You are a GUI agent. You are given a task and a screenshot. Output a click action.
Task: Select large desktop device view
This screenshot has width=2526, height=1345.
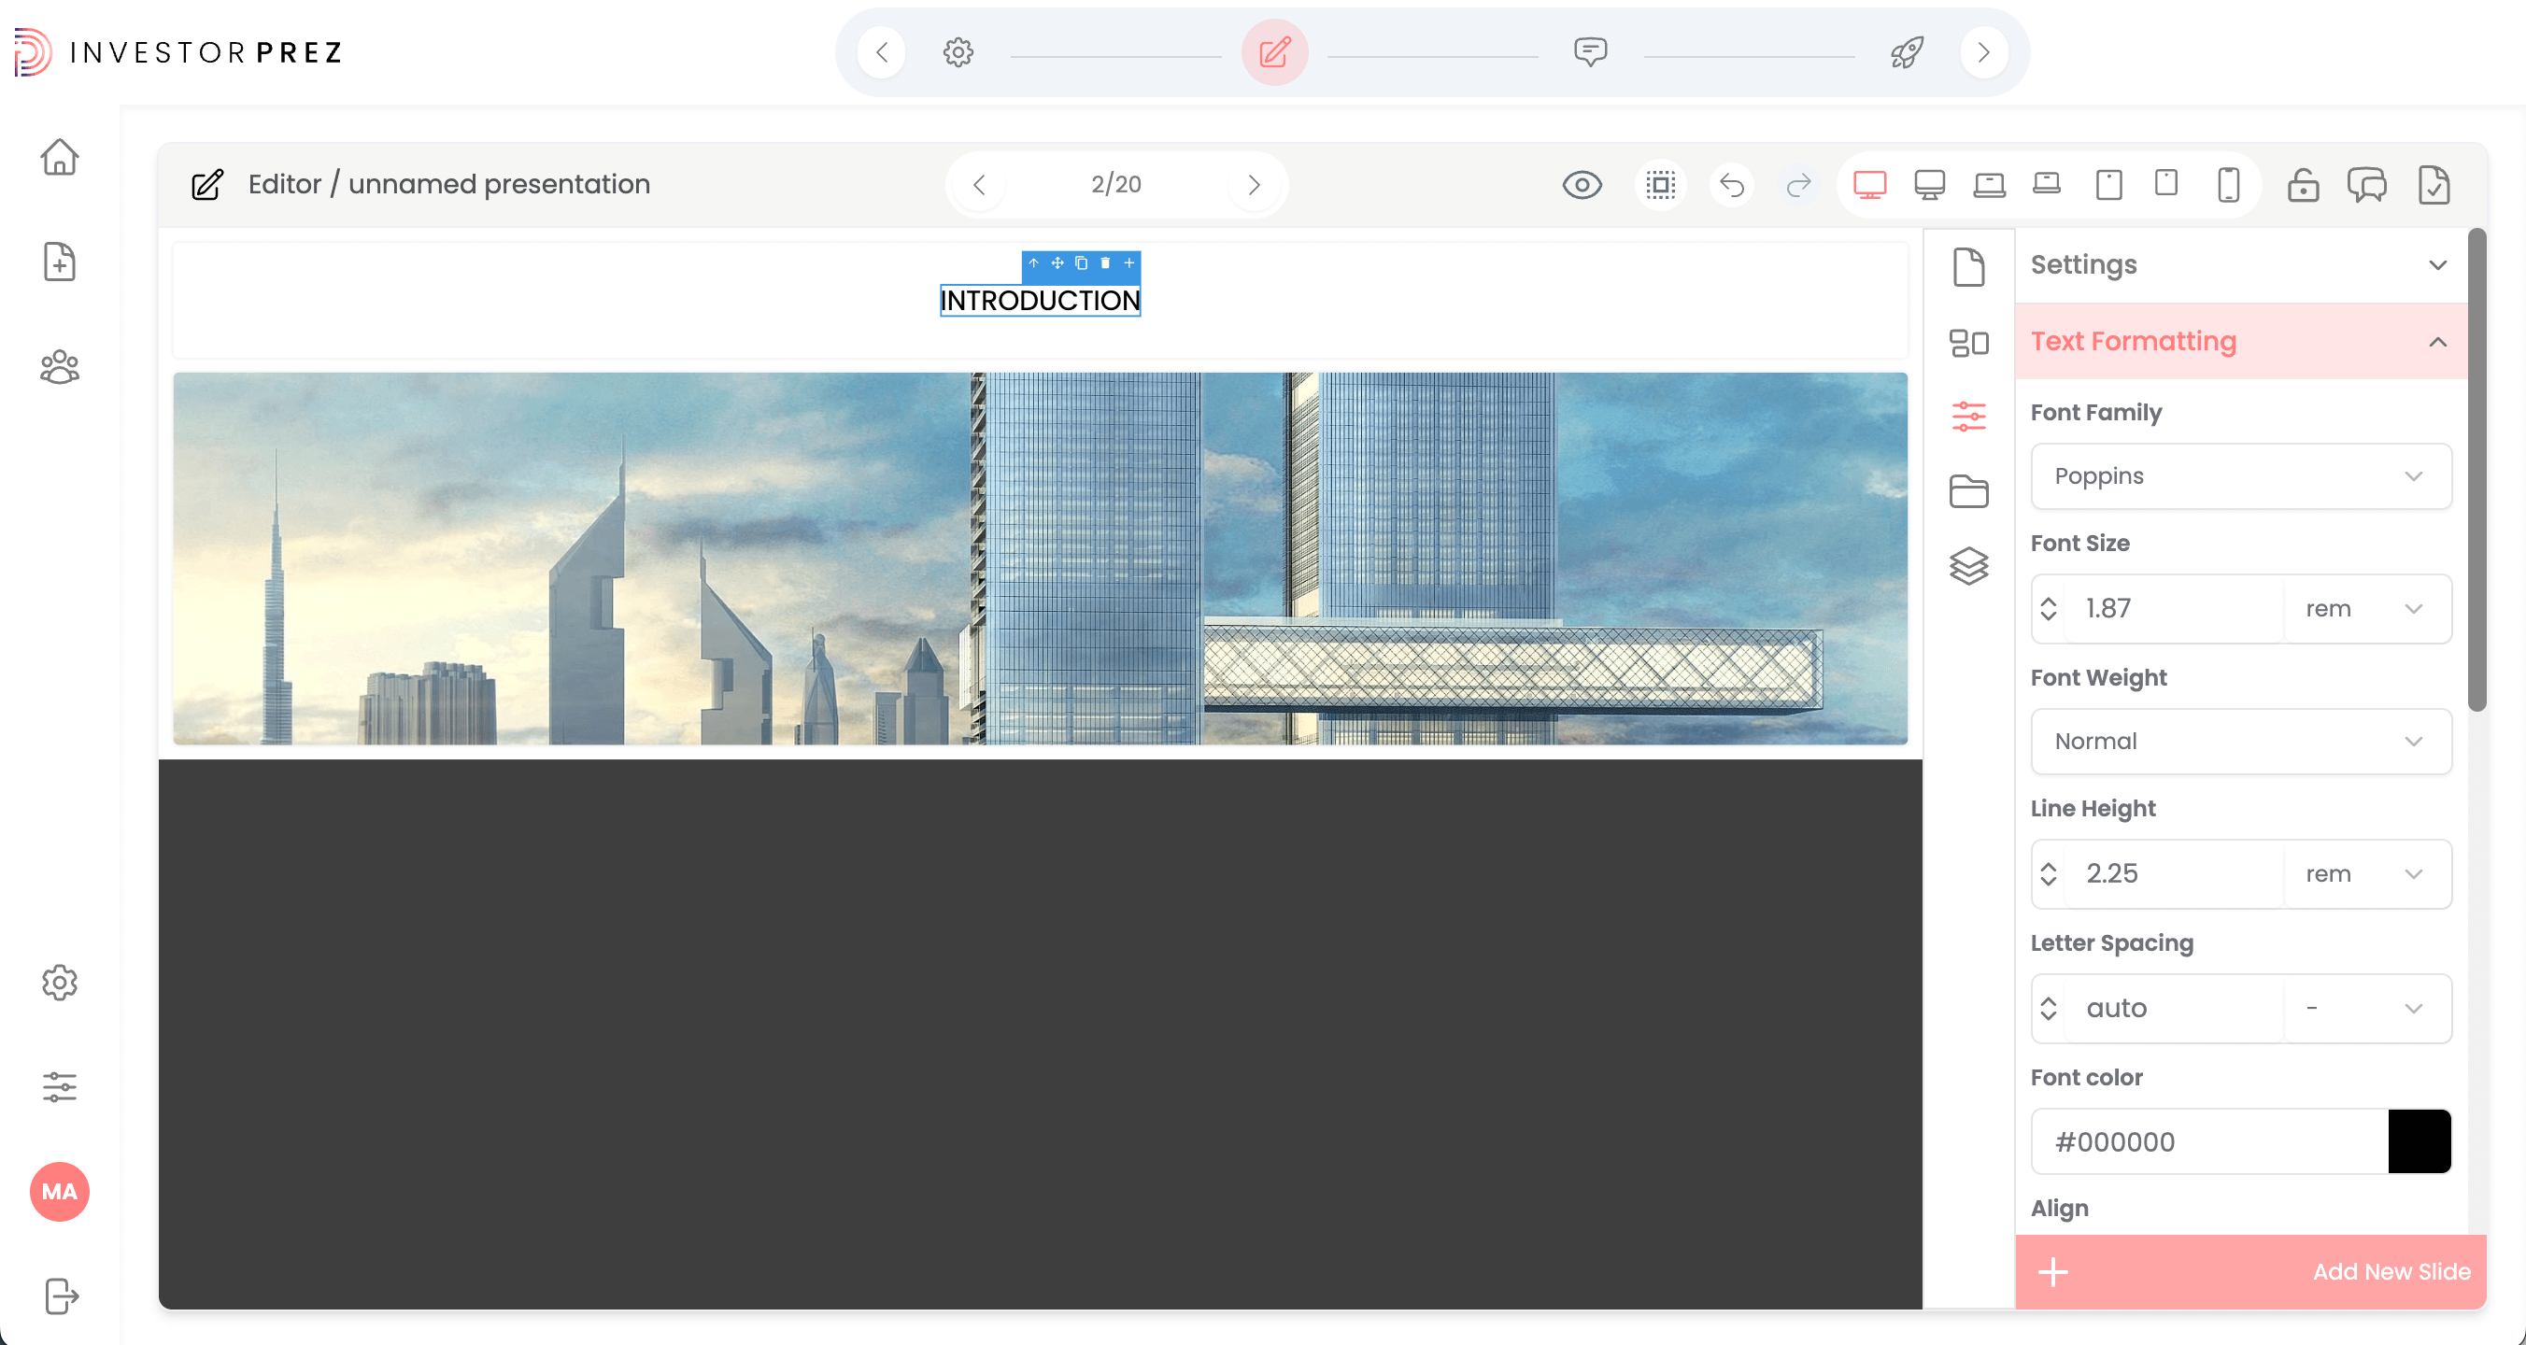point(1869,184)
